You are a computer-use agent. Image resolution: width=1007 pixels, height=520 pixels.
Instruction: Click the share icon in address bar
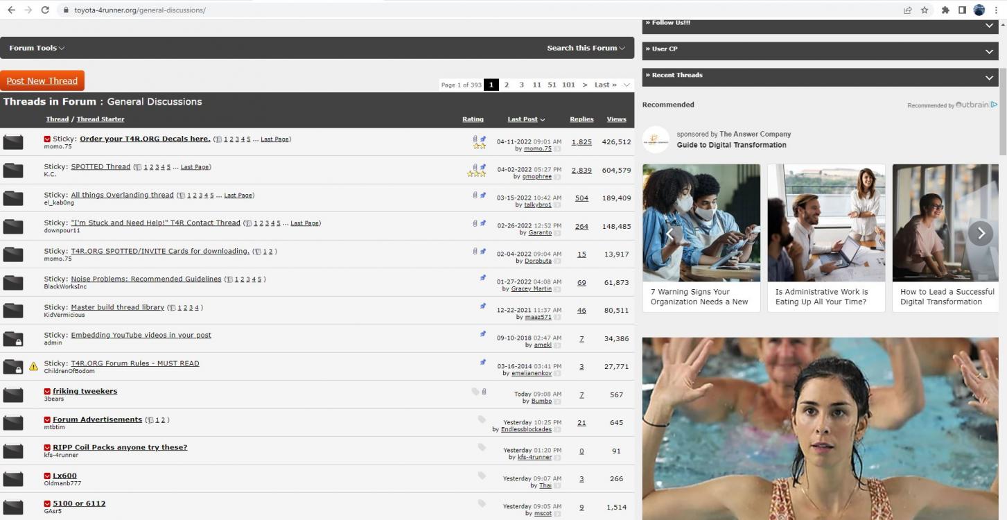pyautogui.click(x=908, y=10)
